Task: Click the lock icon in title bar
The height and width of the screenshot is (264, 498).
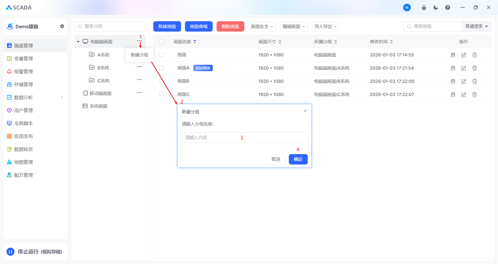Action: point(424,8)
